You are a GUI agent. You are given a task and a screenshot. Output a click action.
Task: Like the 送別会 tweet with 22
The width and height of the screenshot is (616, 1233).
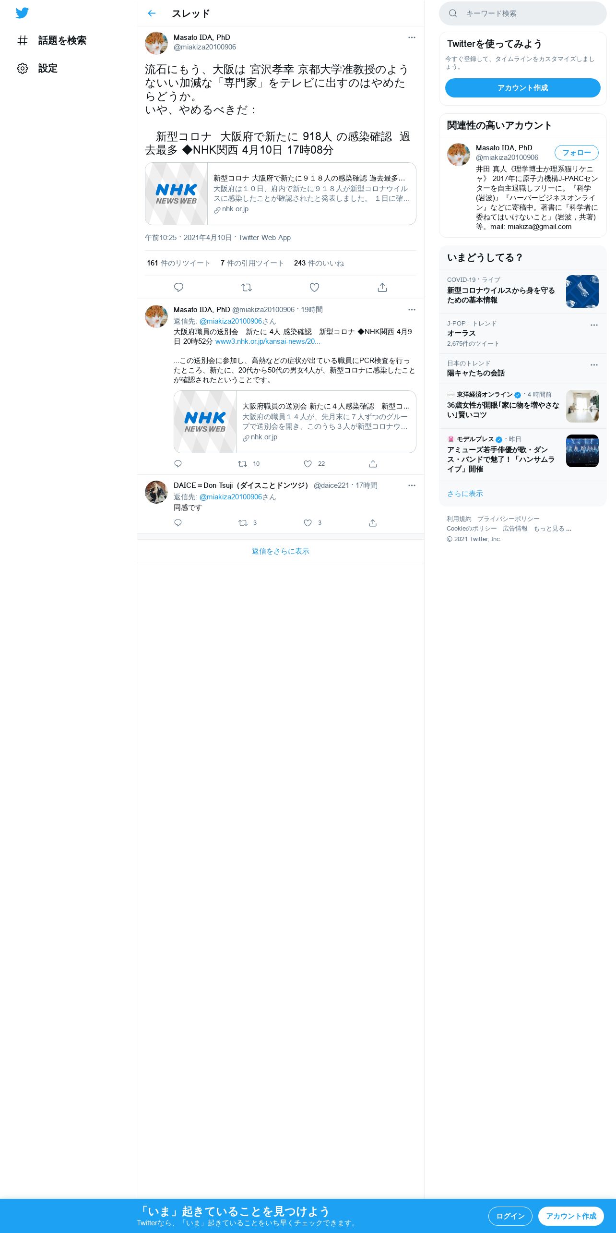coord(314,464)
